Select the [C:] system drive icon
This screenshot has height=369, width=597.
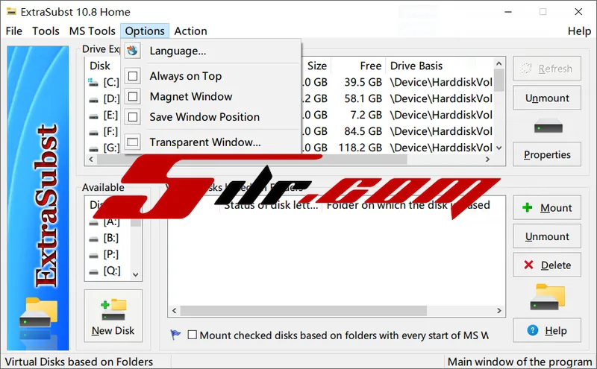click(93, 82)
